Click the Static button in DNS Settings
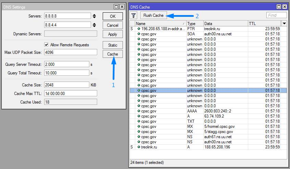The image size is (290, 169). pos(112,45)
